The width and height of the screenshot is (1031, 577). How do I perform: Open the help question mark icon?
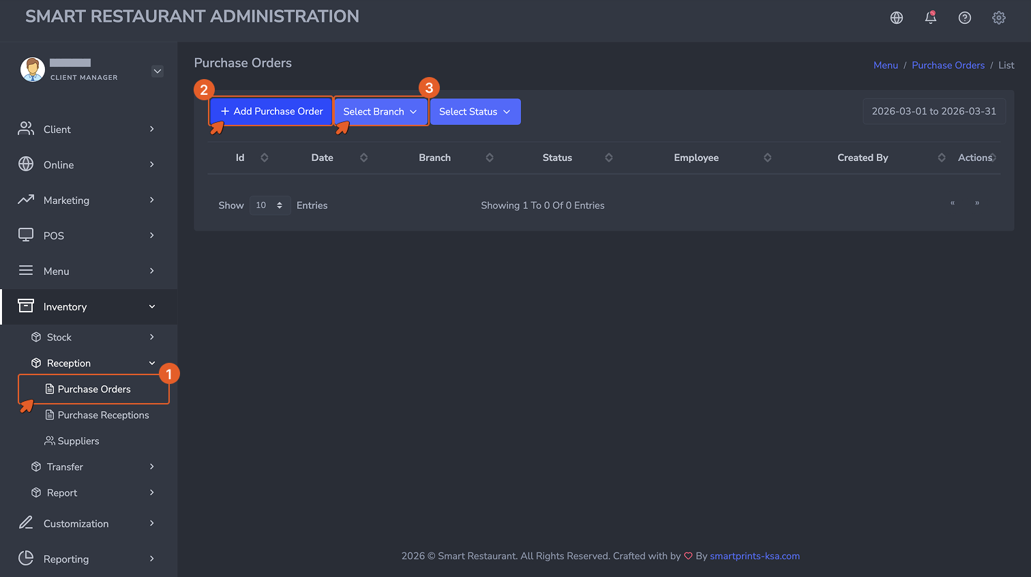965,18
